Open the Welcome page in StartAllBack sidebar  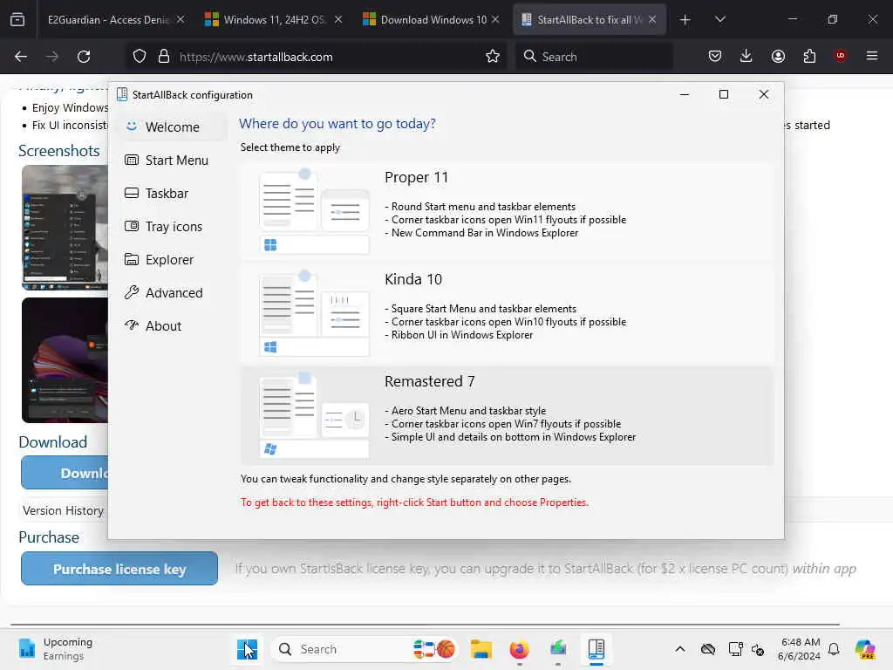[174, 127]
